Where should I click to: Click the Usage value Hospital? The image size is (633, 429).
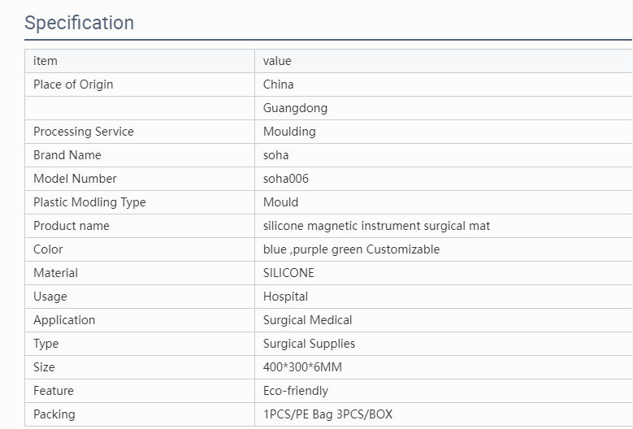coord(285,297)
